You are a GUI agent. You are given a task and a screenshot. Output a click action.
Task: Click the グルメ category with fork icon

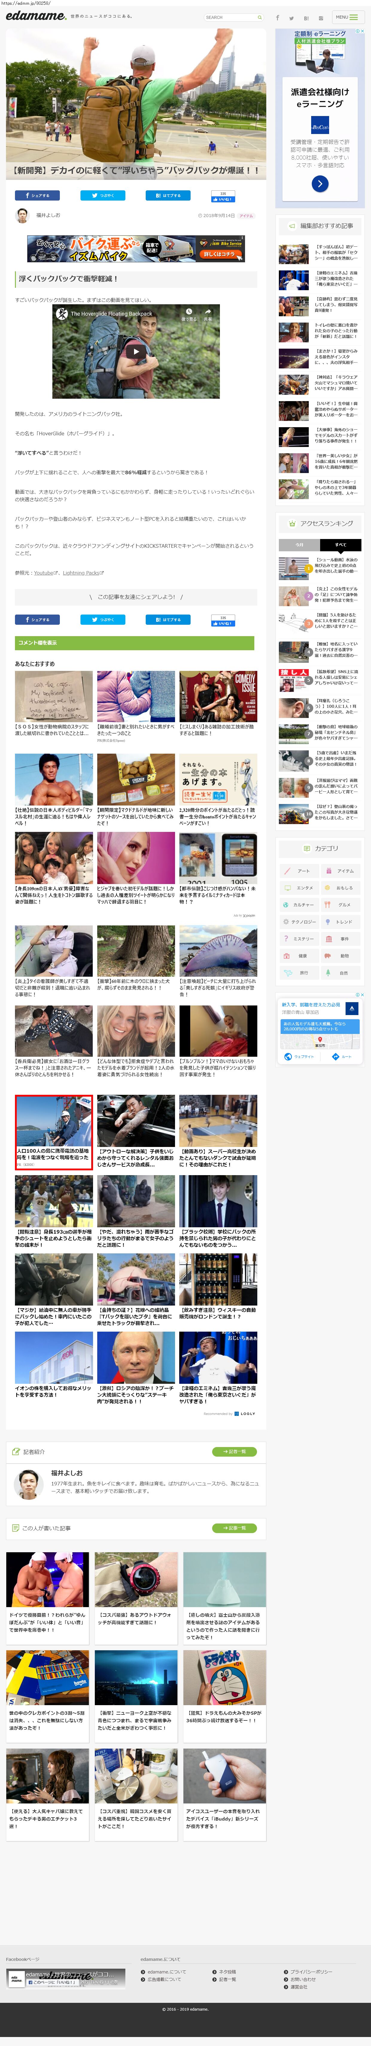point(340,905)
